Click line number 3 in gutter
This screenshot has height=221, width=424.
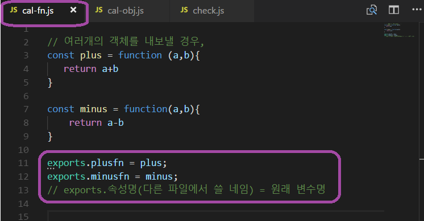tap(26, 56)
